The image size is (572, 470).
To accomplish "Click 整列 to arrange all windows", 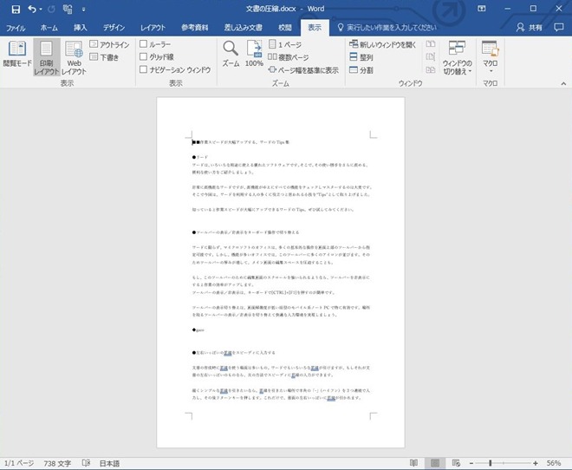I will coord(361,57).
